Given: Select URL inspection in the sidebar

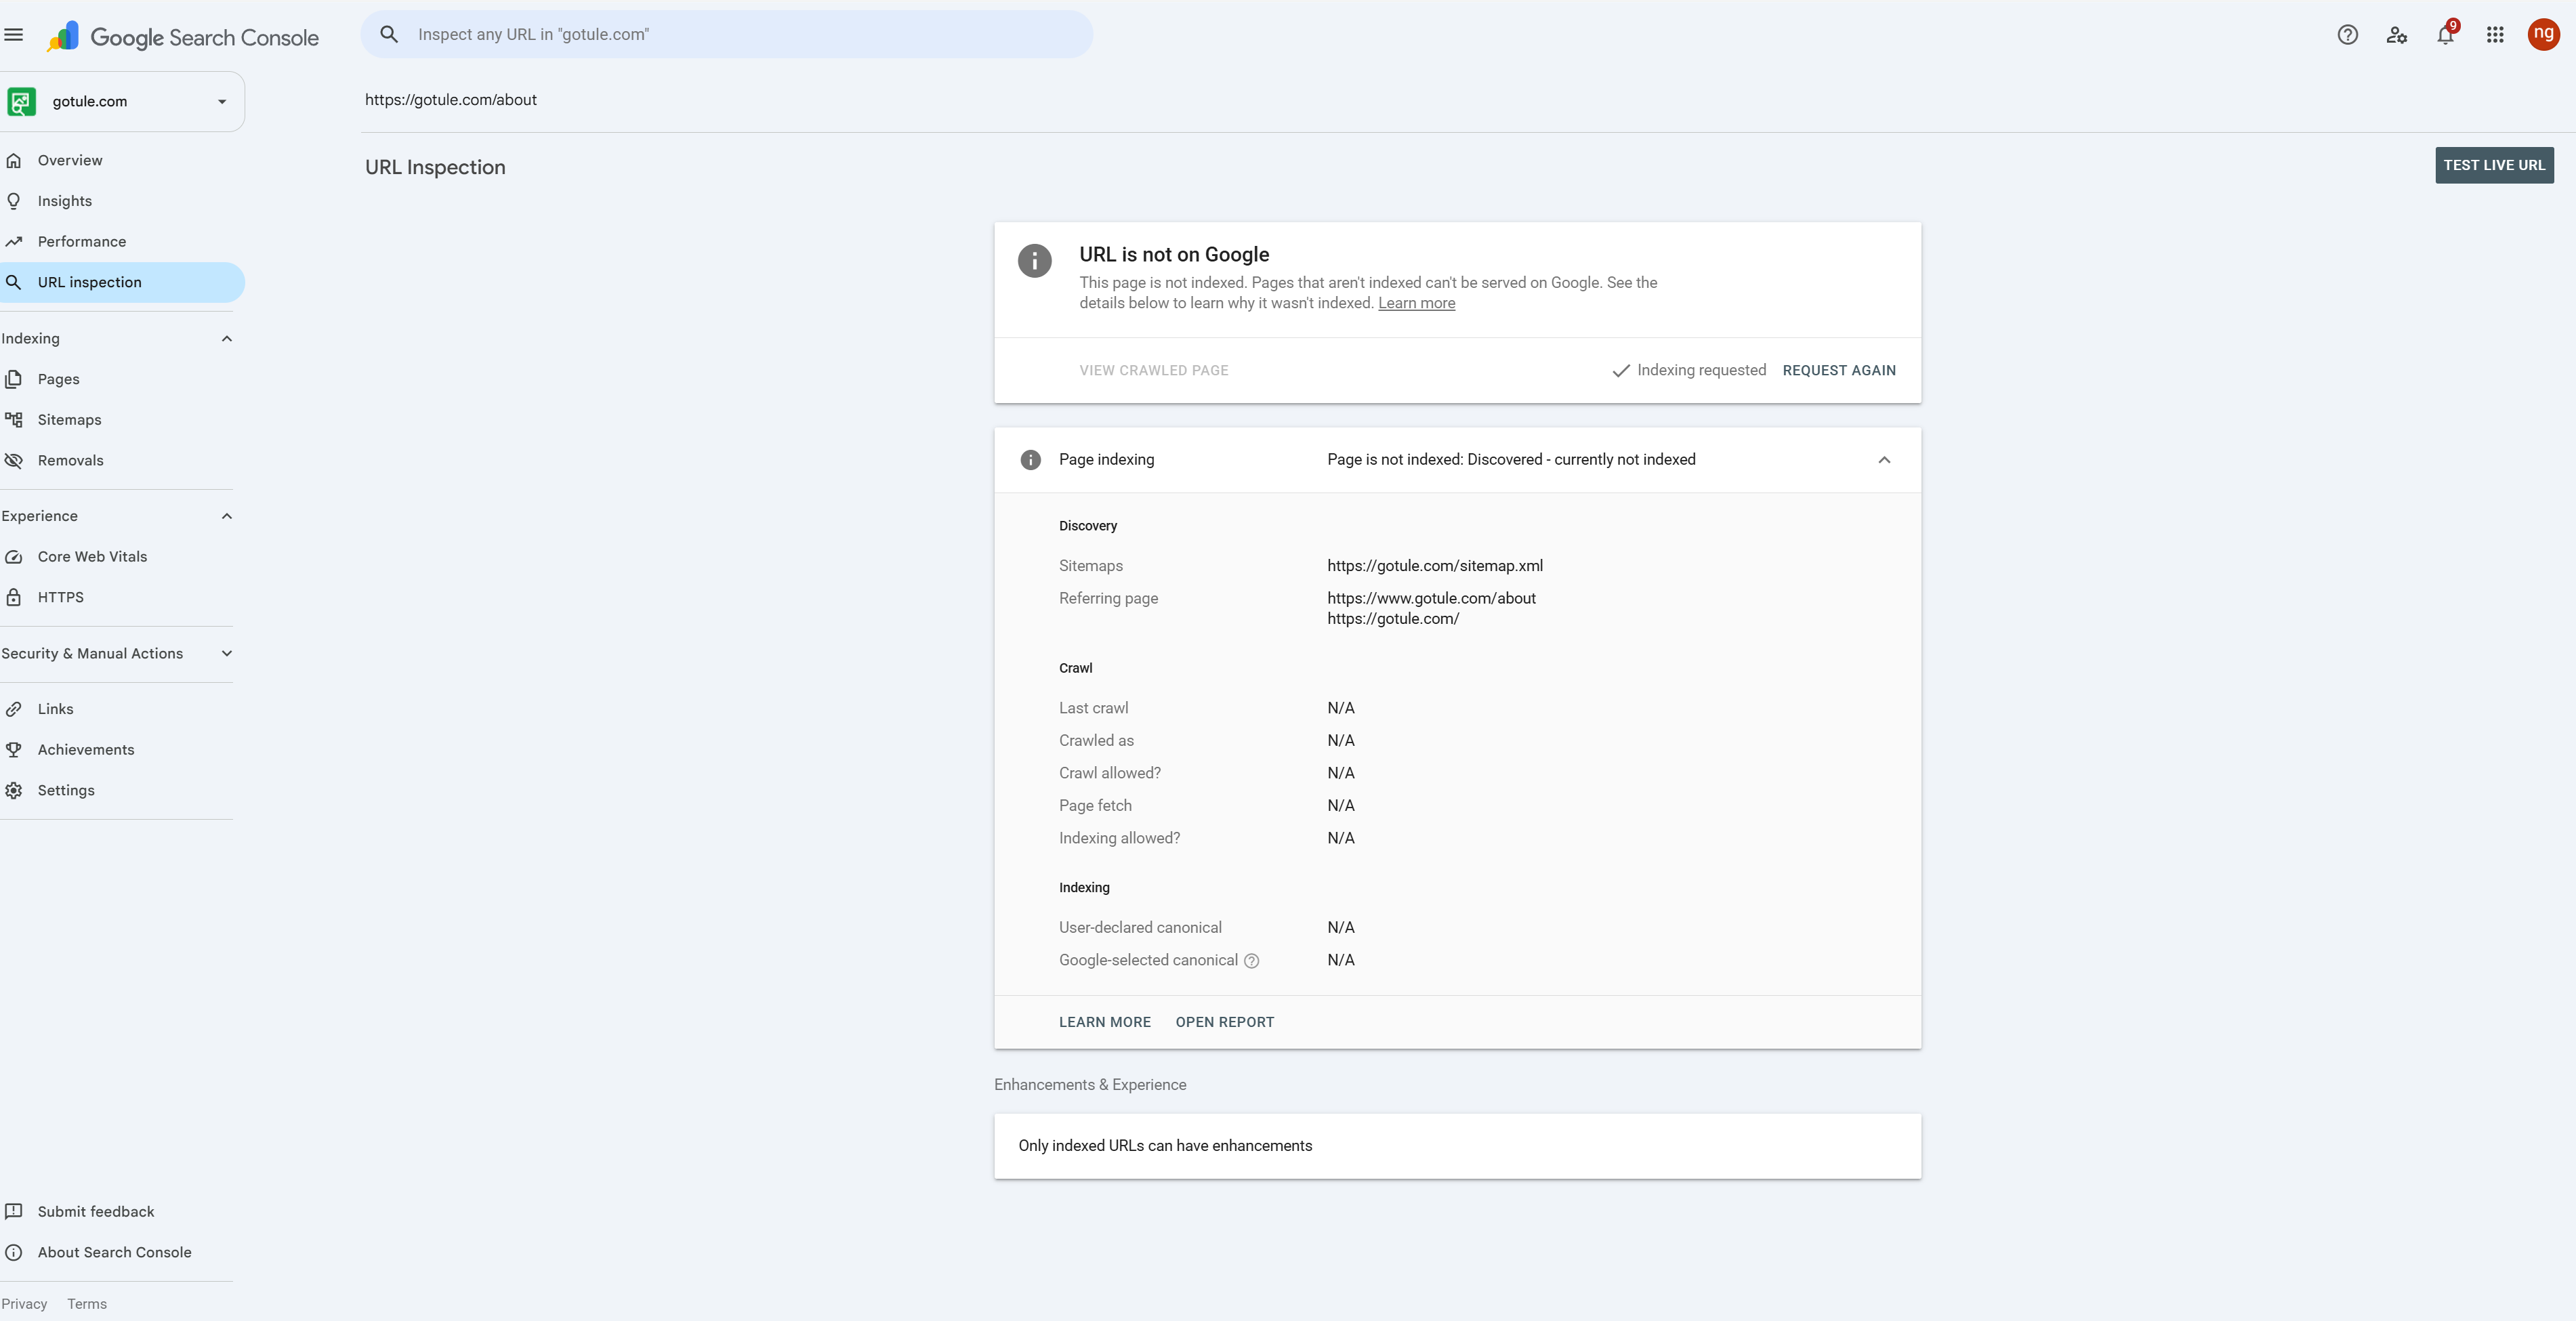Looking at the screenshot, I should (121, 282).
